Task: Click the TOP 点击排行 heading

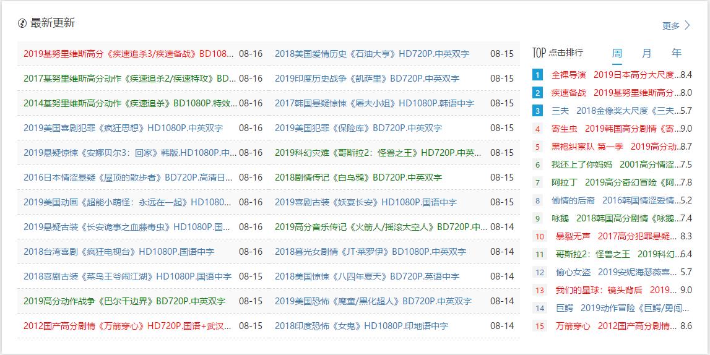Action: pyautogui.click(x=558, y=53)
